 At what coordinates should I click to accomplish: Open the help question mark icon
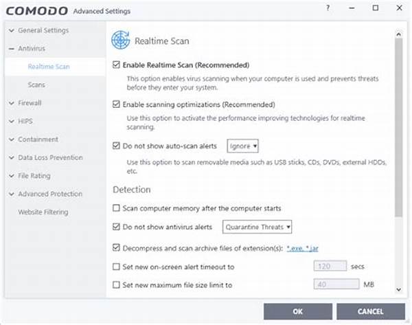(328, 8)
